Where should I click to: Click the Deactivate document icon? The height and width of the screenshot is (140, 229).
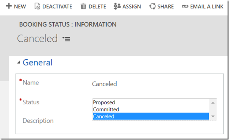(x=37, y=6)
